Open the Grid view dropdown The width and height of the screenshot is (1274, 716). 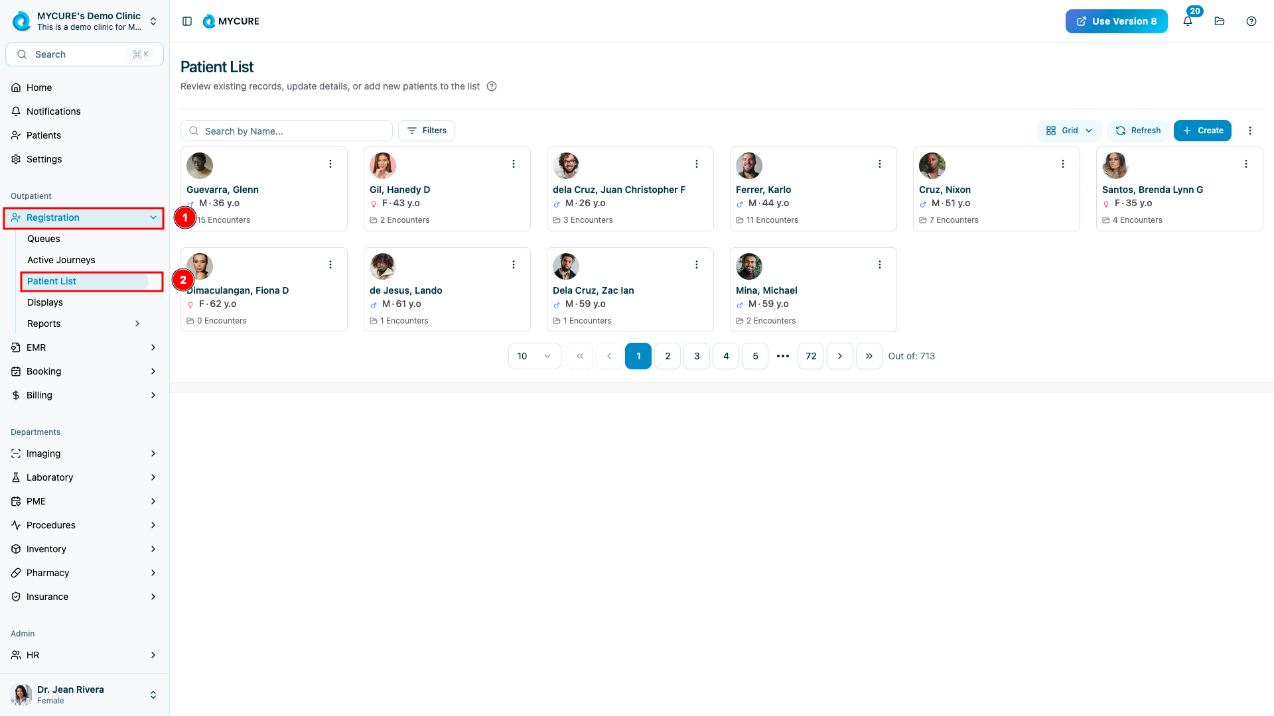click(x=1069, y=131)
